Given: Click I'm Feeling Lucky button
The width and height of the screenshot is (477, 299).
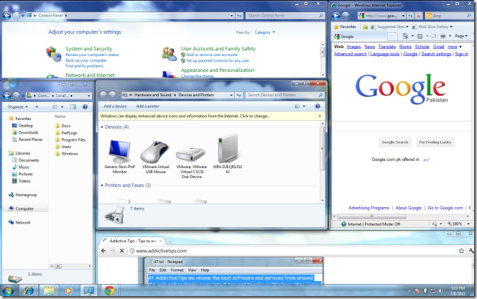Looking at the screenshot, I should 435,142.
